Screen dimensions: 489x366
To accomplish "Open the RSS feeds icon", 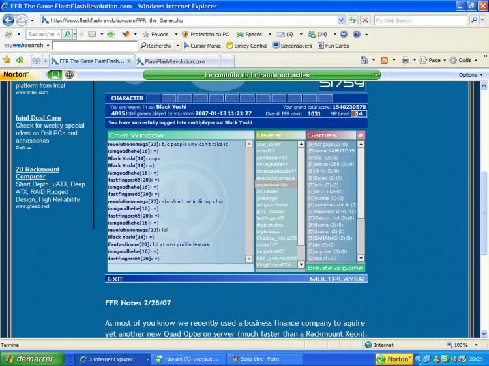I will pos(385,60).
